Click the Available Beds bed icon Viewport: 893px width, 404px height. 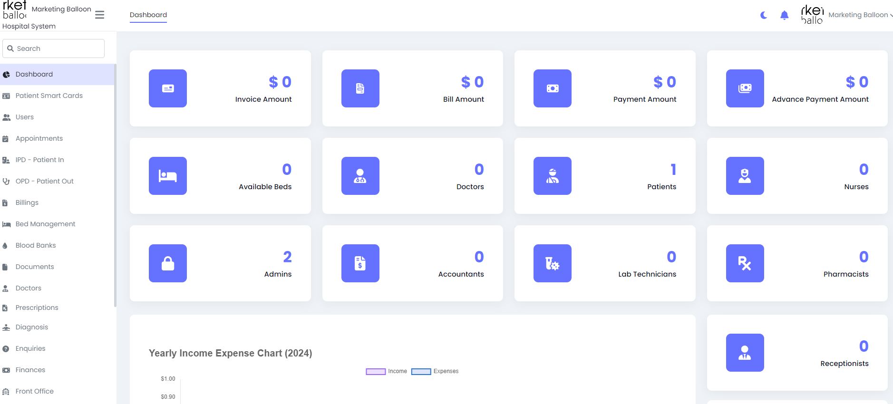[x=168, y=176]
